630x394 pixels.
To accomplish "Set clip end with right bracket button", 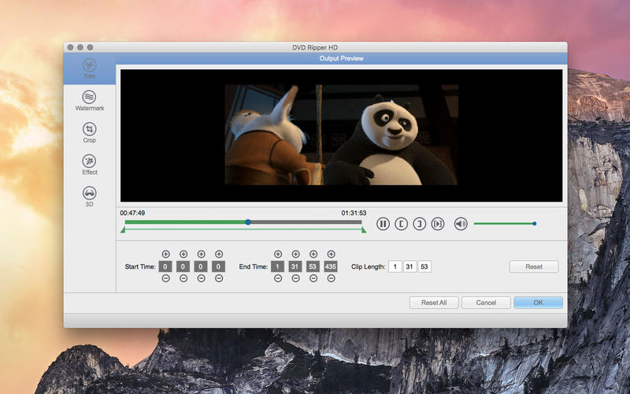I will [x=420, y=224].
